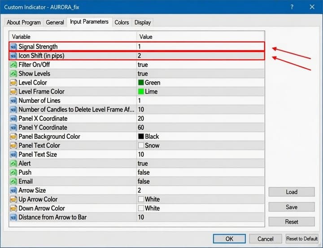Click the Variable column header
Image resolution: width=323 pixels, height=248 pixels.
73,37
